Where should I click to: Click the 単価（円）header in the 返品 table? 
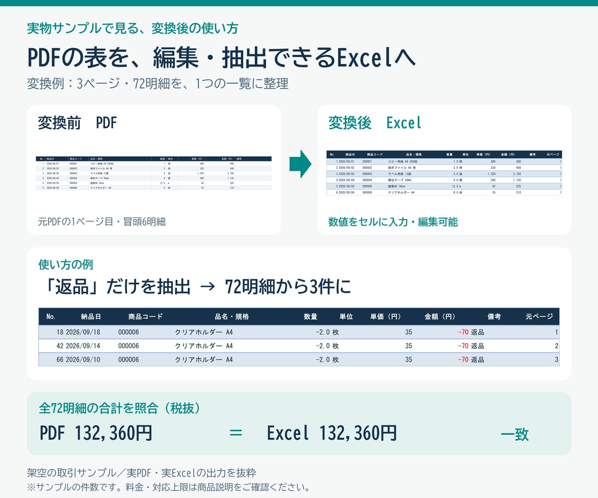(x=386, y=316)
